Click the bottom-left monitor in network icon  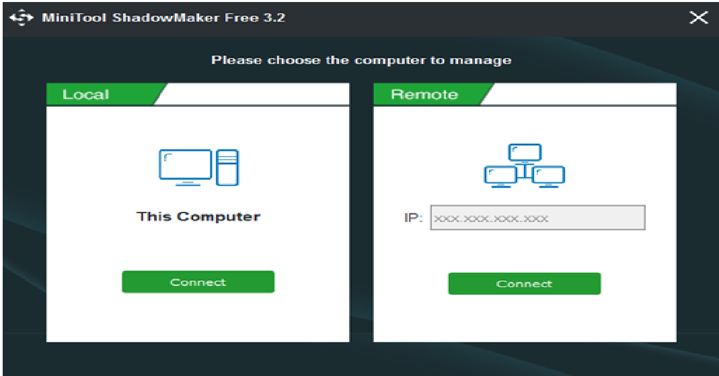tap(500, 177)
